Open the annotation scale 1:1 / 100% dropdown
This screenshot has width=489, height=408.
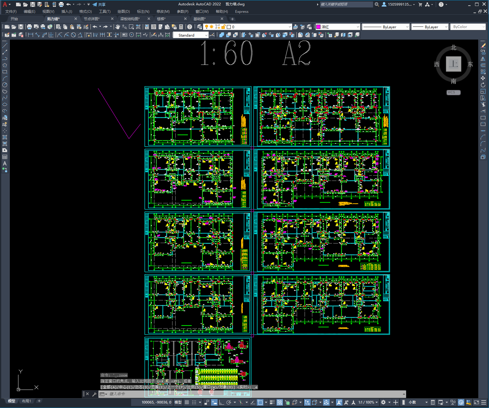(368, 402)
